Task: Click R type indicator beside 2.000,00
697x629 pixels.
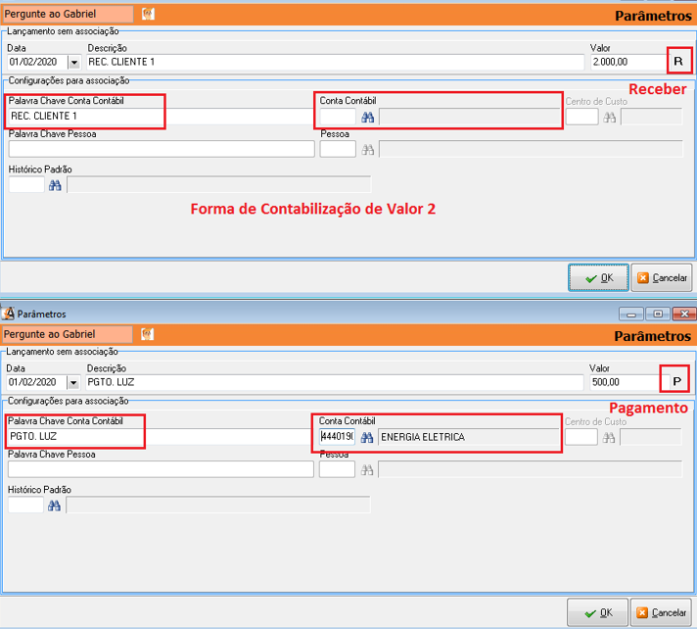Action: [x=678, y=61]
